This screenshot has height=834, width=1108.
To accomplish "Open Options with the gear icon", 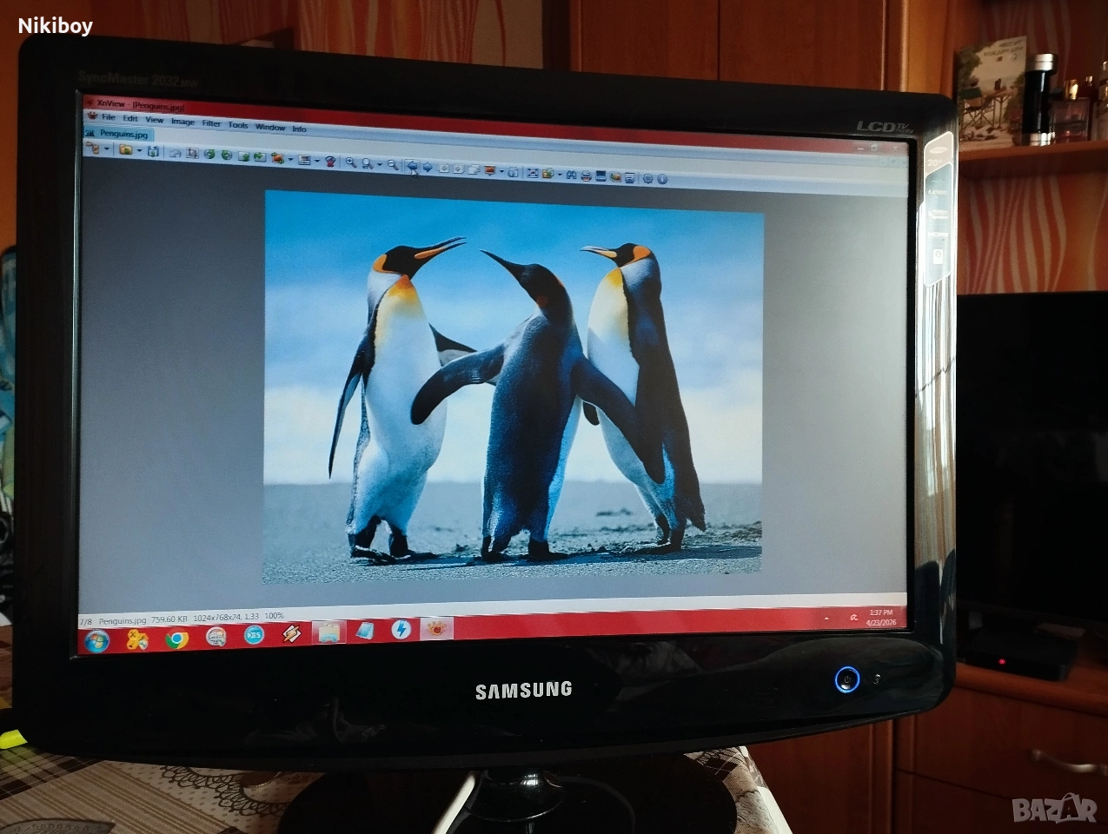I will coord(647,178).
